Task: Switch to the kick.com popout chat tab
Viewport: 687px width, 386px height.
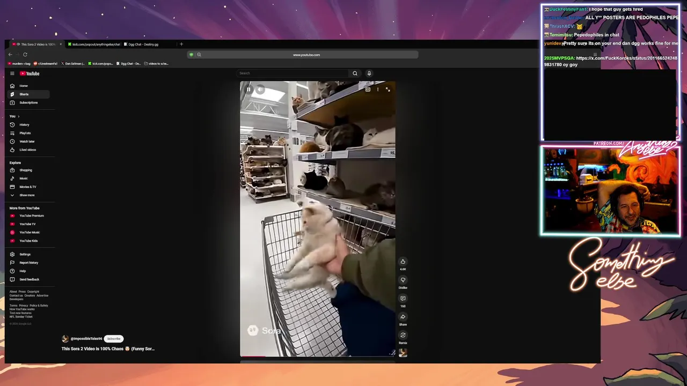Action: 93,44
